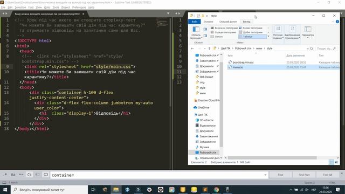This screenshot has height=194, width=345.
Task: Click www in address breadcrumb
Action: tap(259, 48)
